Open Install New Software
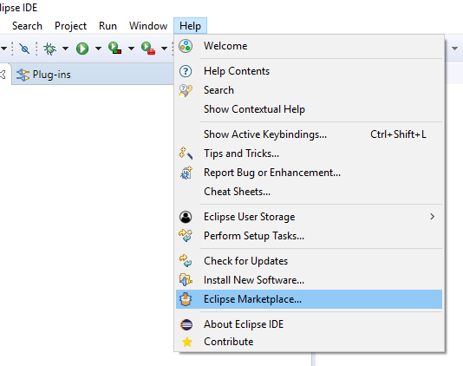The width and height of the screenshot is (463, 366). [309, 280]
